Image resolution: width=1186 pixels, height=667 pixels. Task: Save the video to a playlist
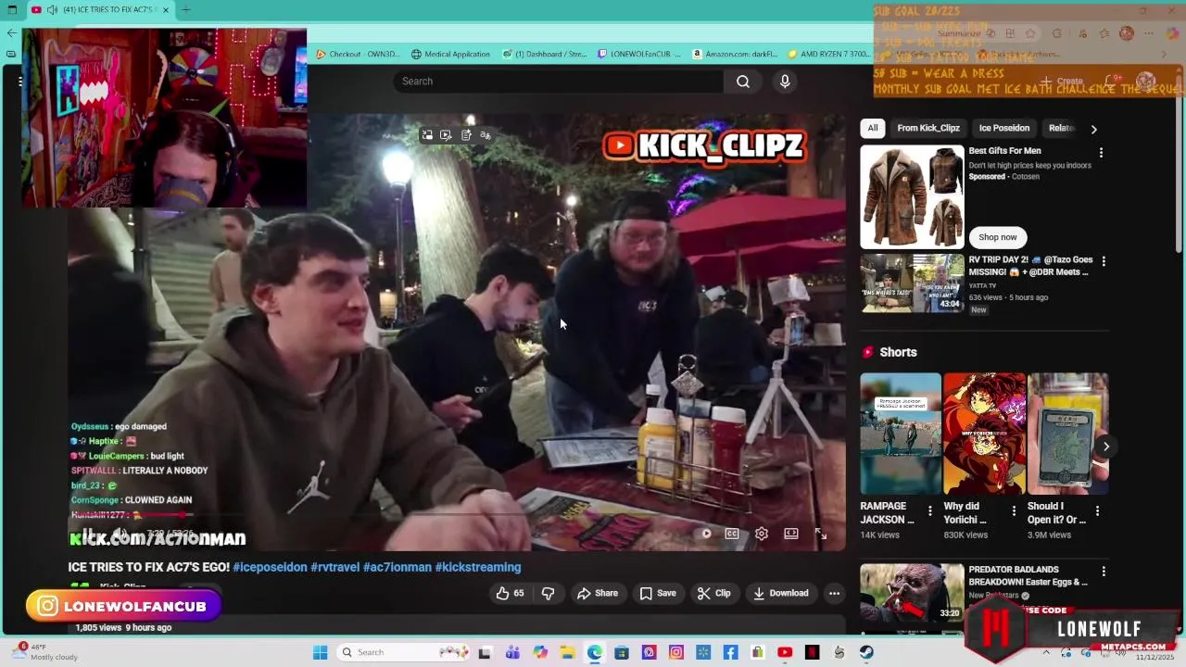657,593
